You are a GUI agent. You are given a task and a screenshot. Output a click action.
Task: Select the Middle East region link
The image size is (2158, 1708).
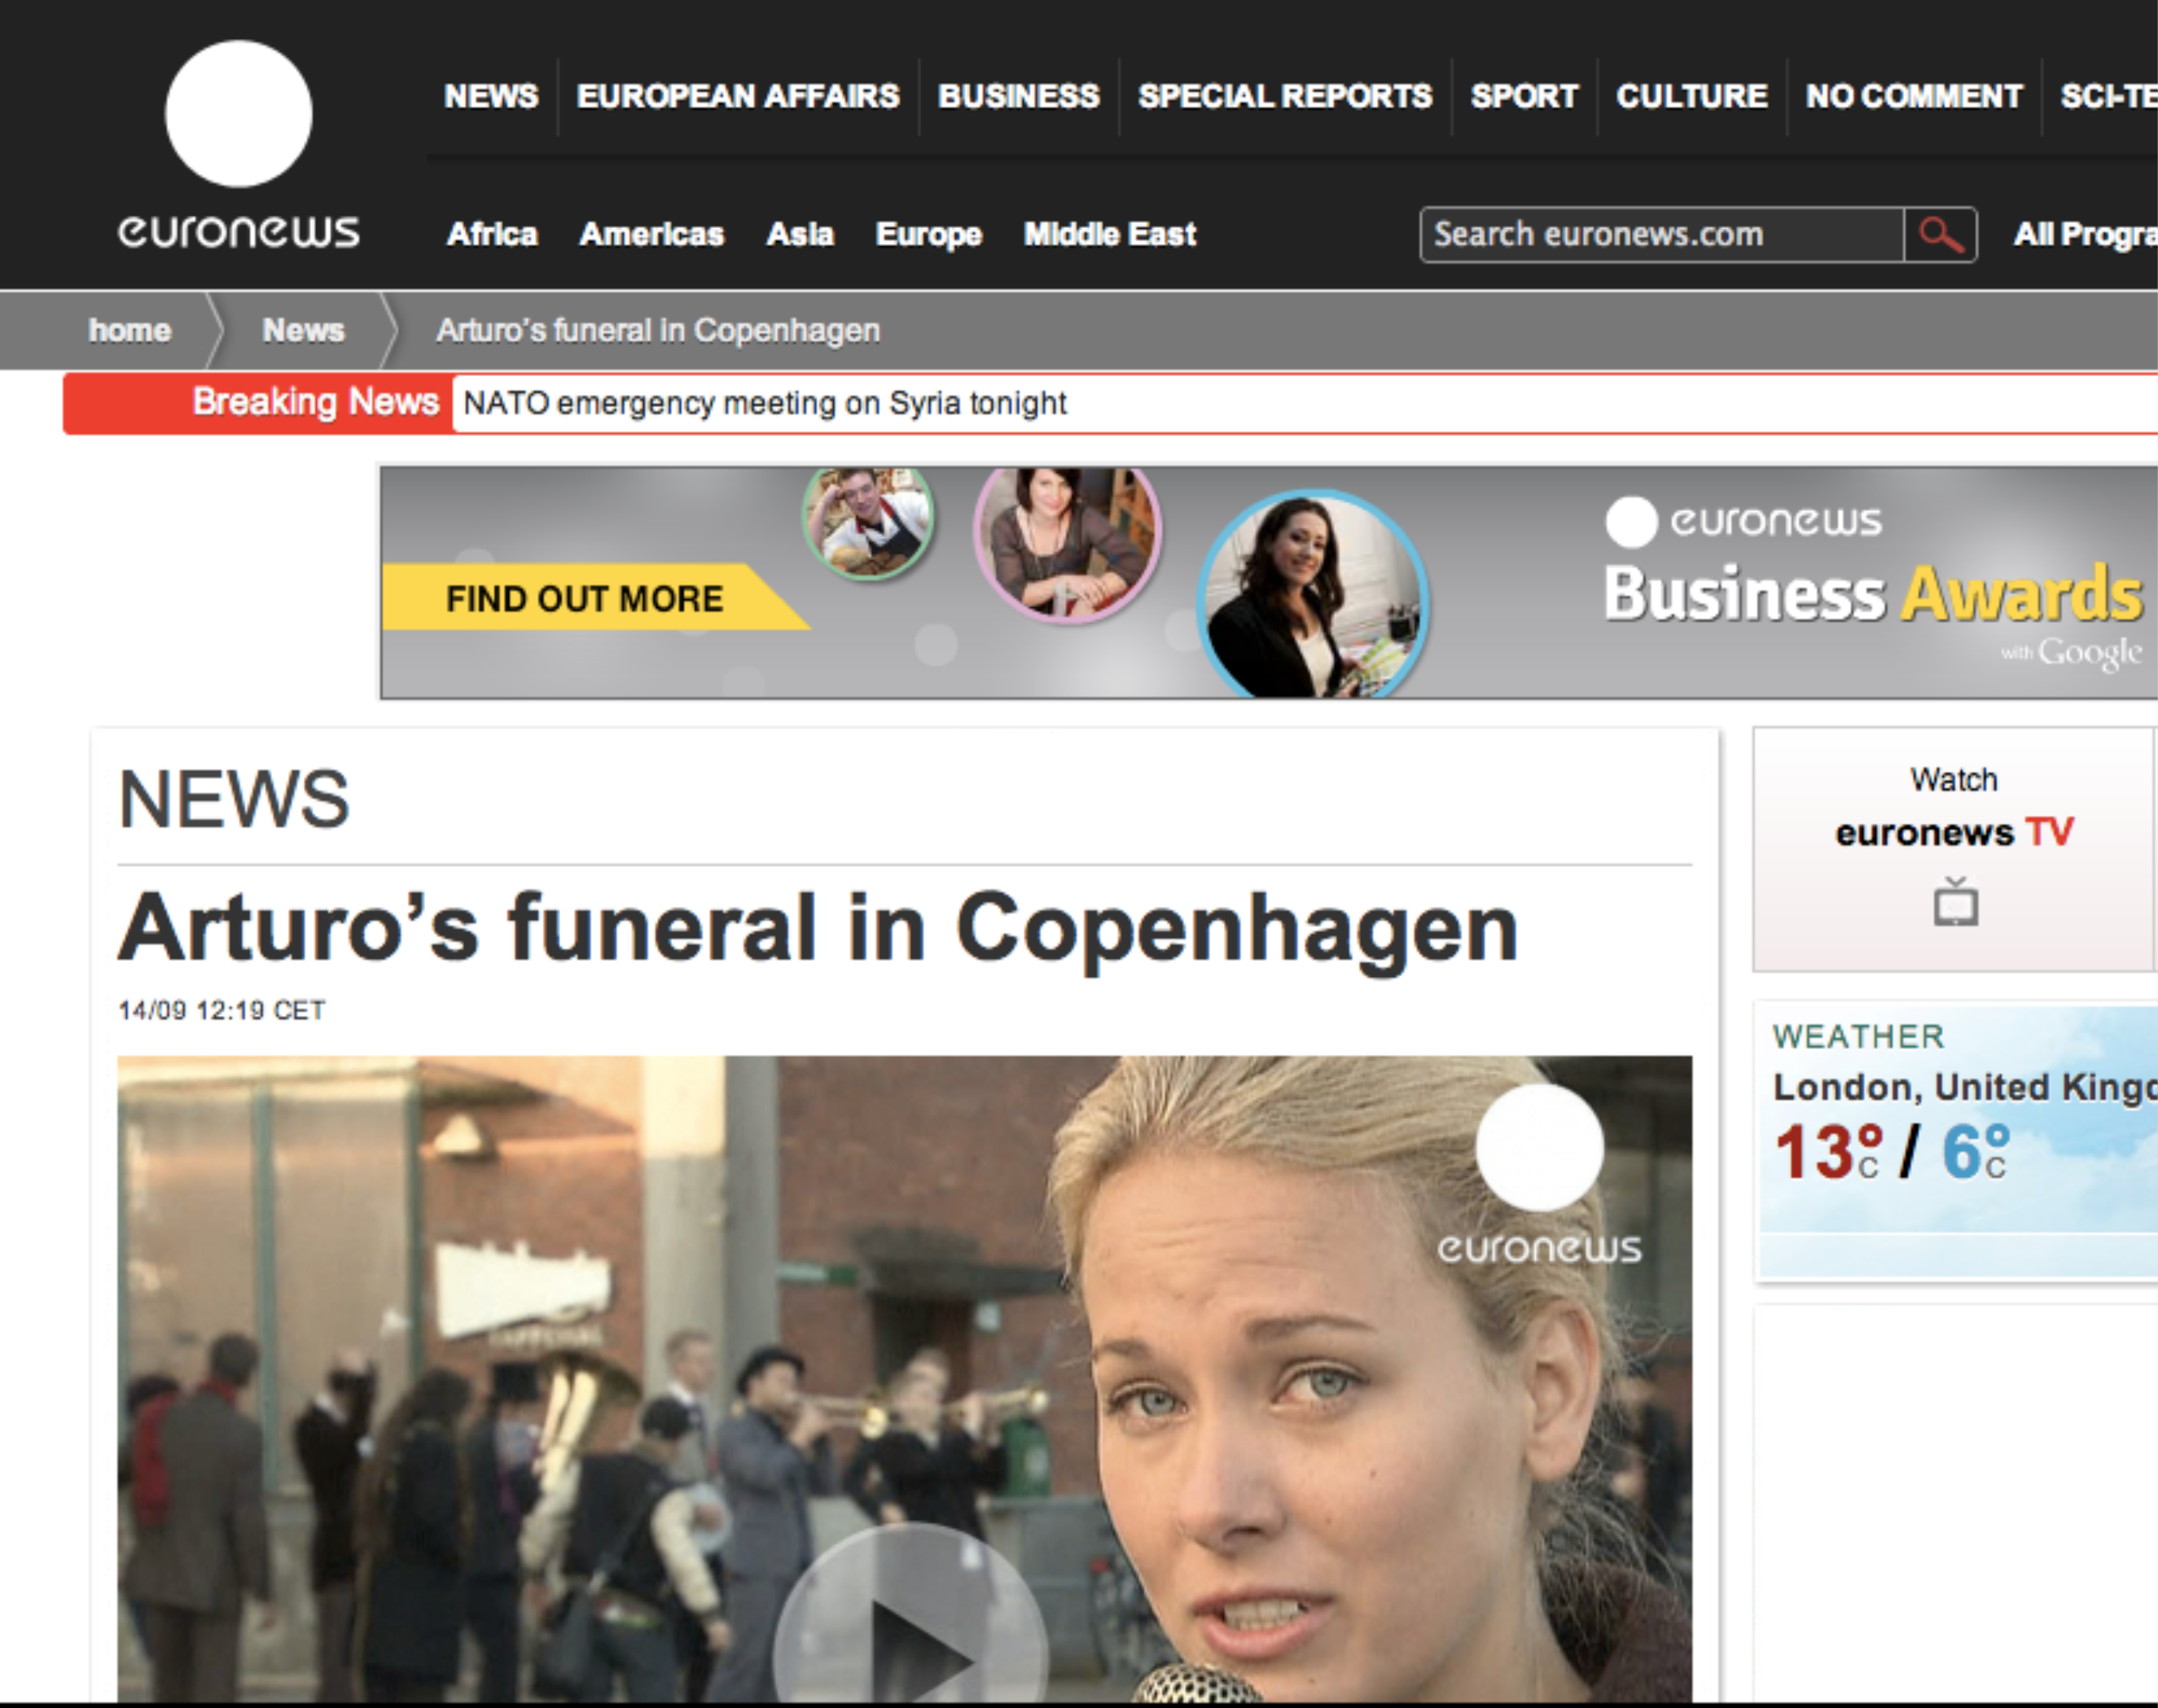[x=1110, y=234]
